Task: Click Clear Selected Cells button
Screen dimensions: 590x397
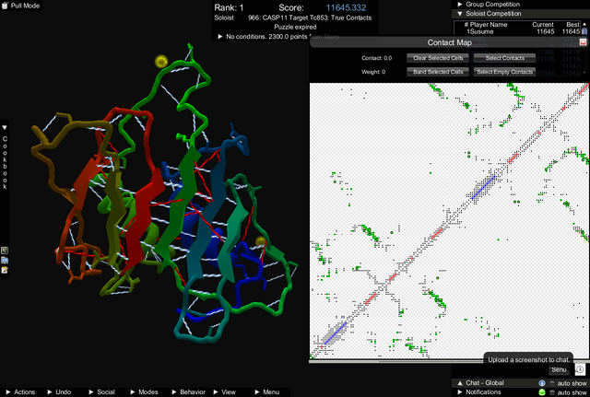Action: (438, 58)
